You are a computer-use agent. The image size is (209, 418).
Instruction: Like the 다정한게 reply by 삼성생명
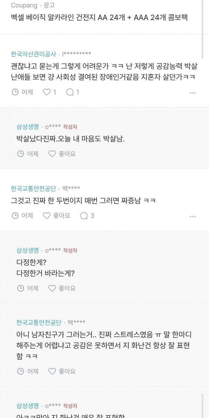pyautogui.click(x=52, y=288)
